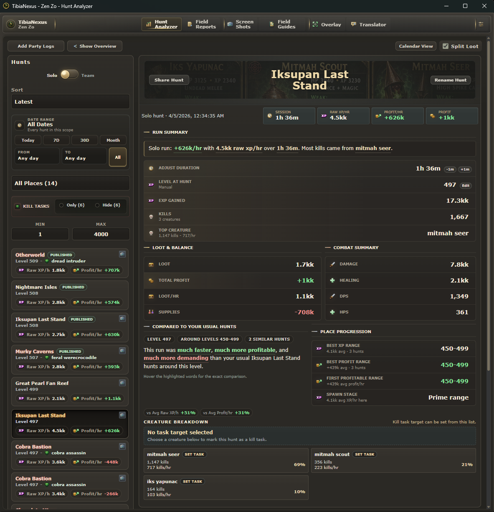The height and width of the screenshot is (512, 494).
Task: Select the Hide (6) kill tasks radio
Action: point(97,205)
